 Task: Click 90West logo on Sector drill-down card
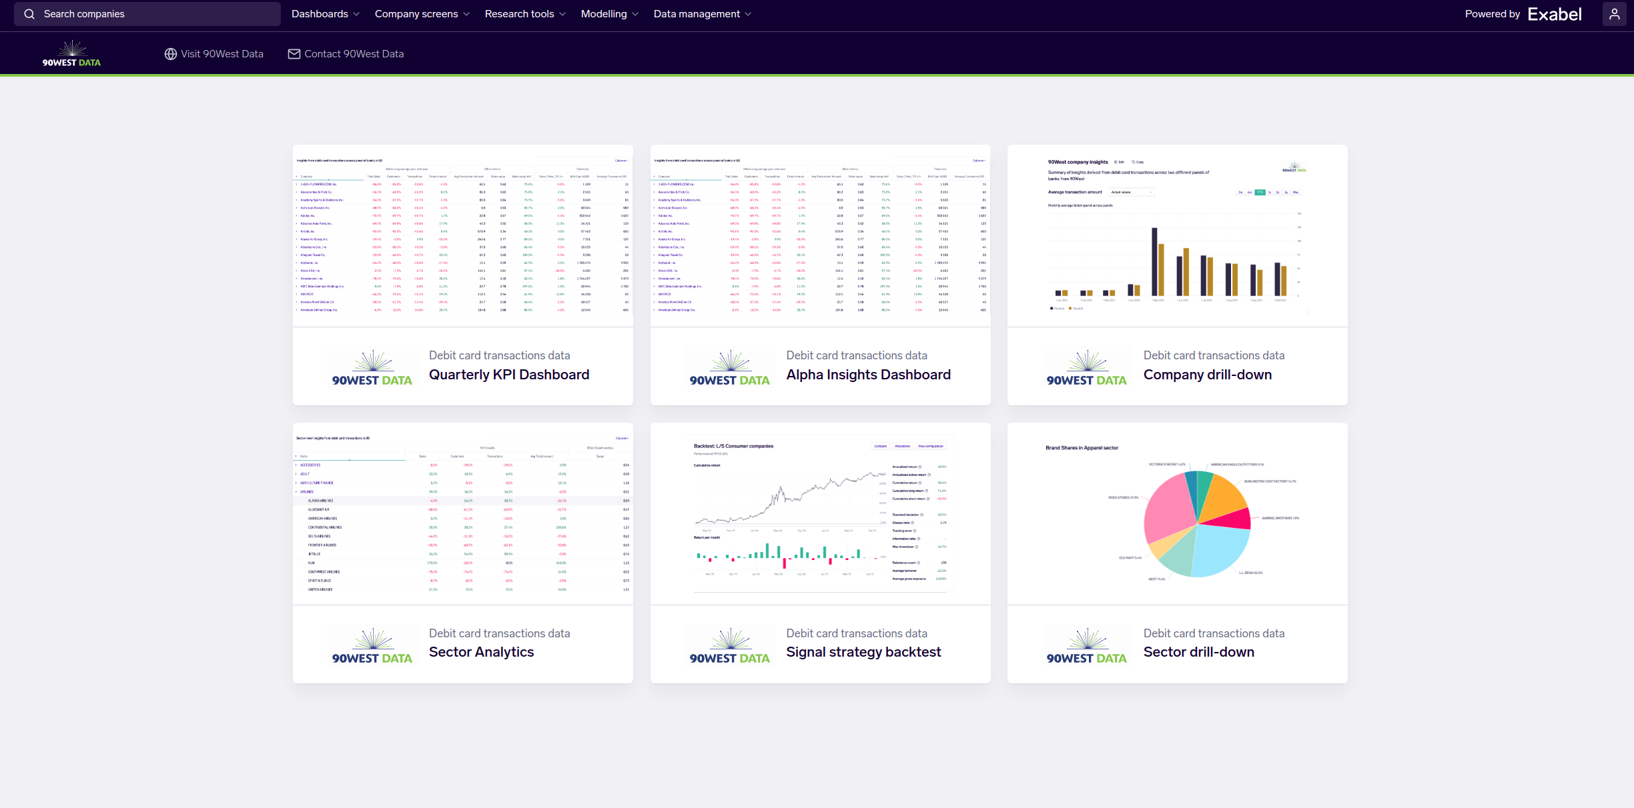point(1086,646)
